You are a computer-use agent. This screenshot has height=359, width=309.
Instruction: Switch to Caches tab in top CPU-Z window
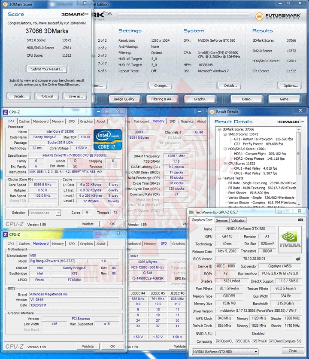24,122
